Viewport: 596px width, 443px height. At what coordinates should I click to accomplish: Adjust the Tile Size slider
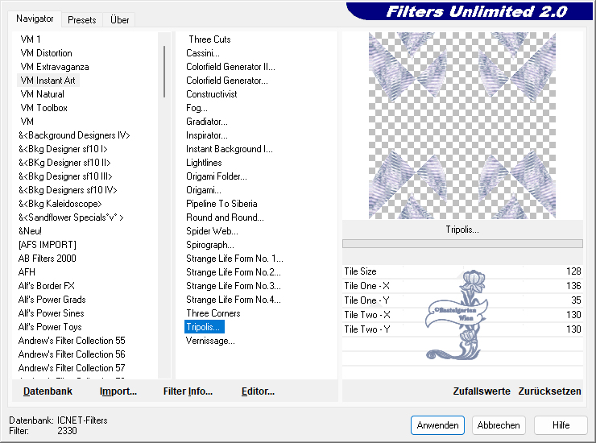[x=461, y=272]
